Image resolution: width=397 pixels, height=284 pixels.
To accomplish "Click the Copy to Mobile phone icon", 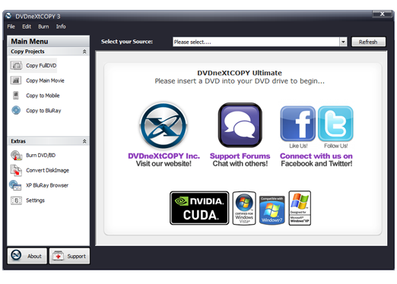I will 16,96.
